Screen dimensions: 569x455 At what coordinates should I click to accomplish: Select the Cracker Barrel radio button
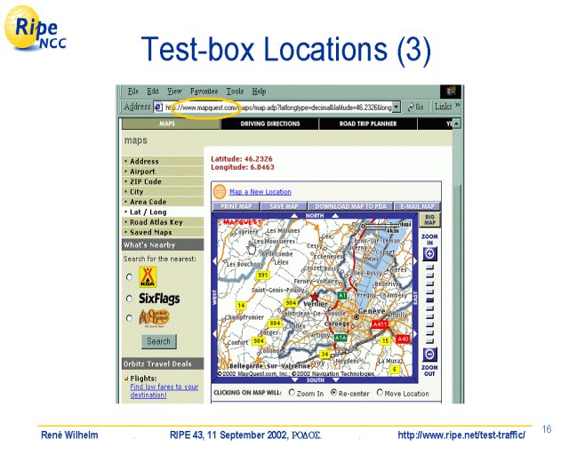129,318
